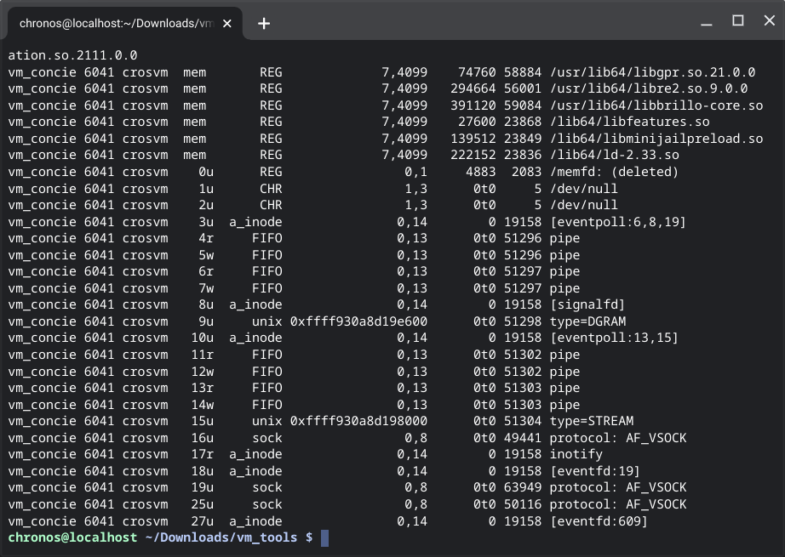The width and height of the screenshot is (785, 557).
Task: Maximize the terminal window
Action: pyautogui.click(x=738, y=20)
